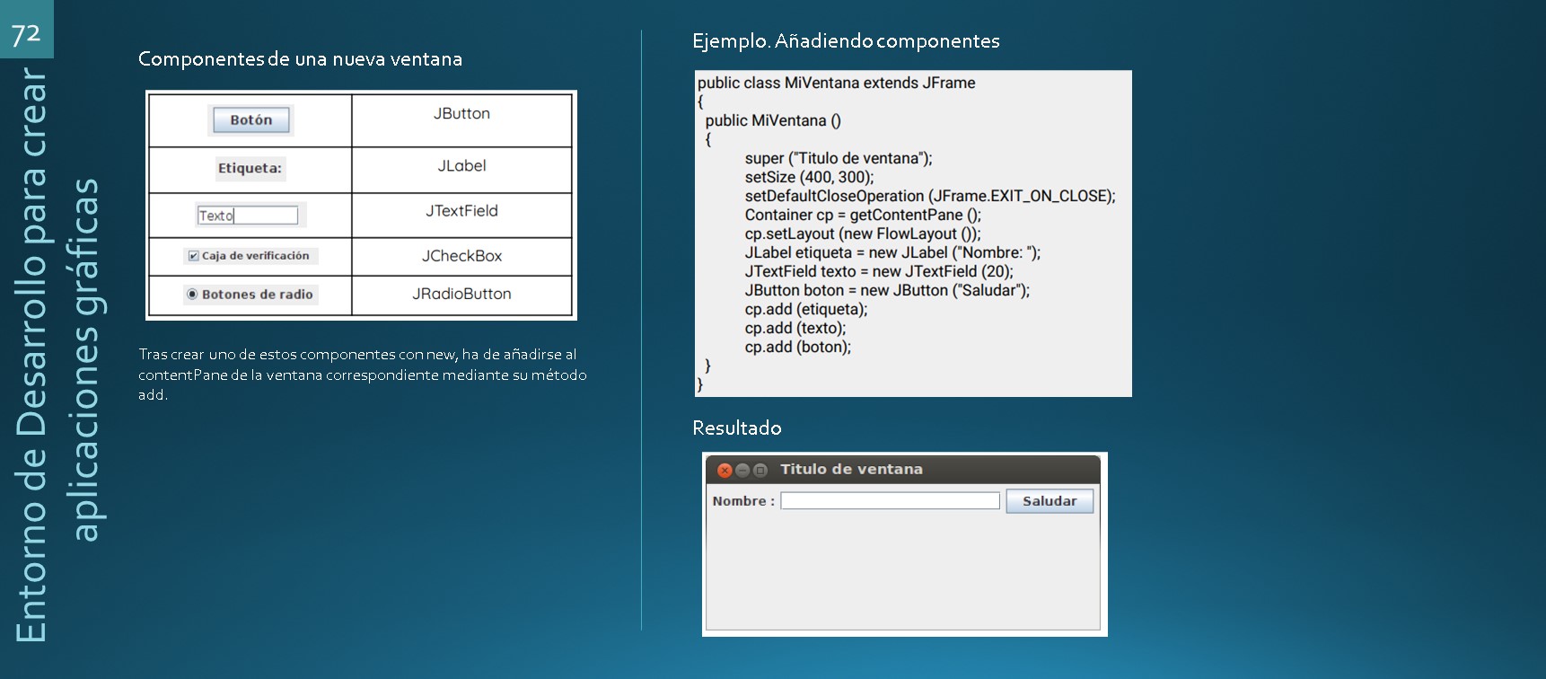The width and height of the screenshot is (1546, 679).
Task: Click the red close icon in the example window
Action: click(x=725, y=470)
